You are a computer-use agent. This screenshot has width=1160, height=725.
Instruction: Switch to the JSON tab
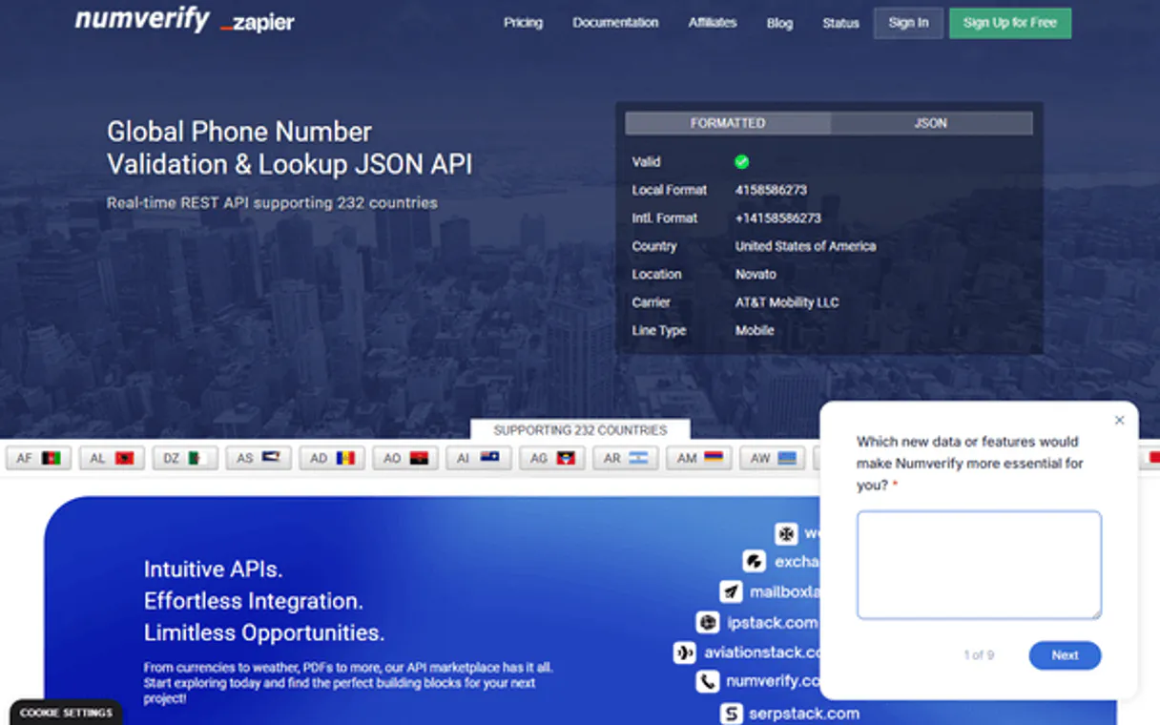(x=930, y=123)
